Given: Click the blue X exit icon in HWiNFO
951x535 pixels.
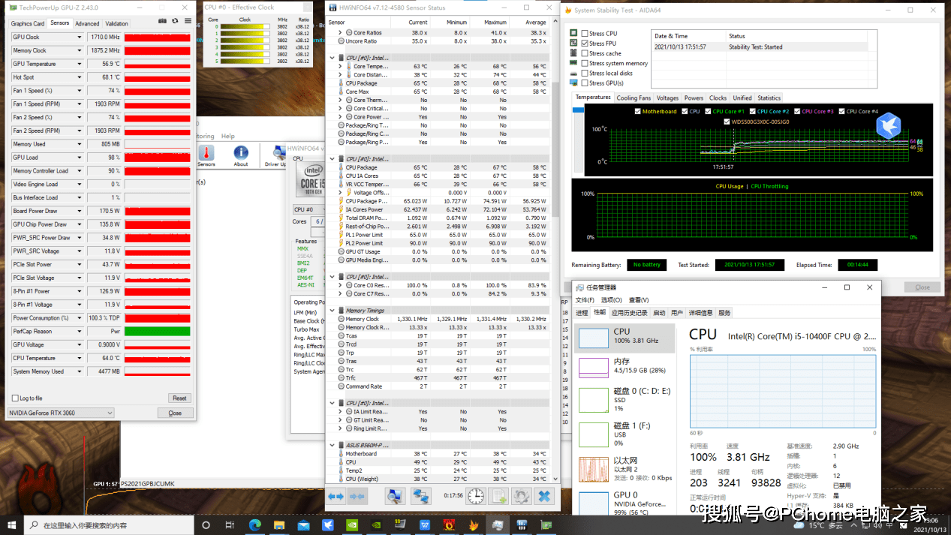Looking at the screenshot, I should (x=546, y=495).
